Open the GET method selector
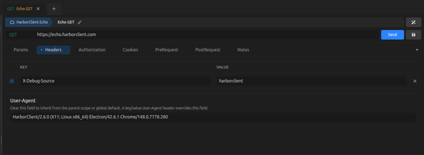 [19, 34]
